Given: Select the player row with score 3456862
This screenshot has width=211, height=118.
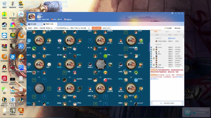Looking at the screenshot, I should 166,49.
